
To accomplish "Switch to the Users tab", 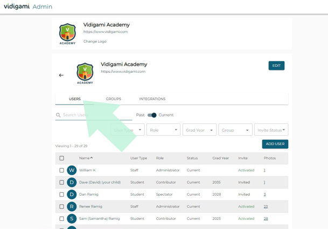I will [75, 99].
